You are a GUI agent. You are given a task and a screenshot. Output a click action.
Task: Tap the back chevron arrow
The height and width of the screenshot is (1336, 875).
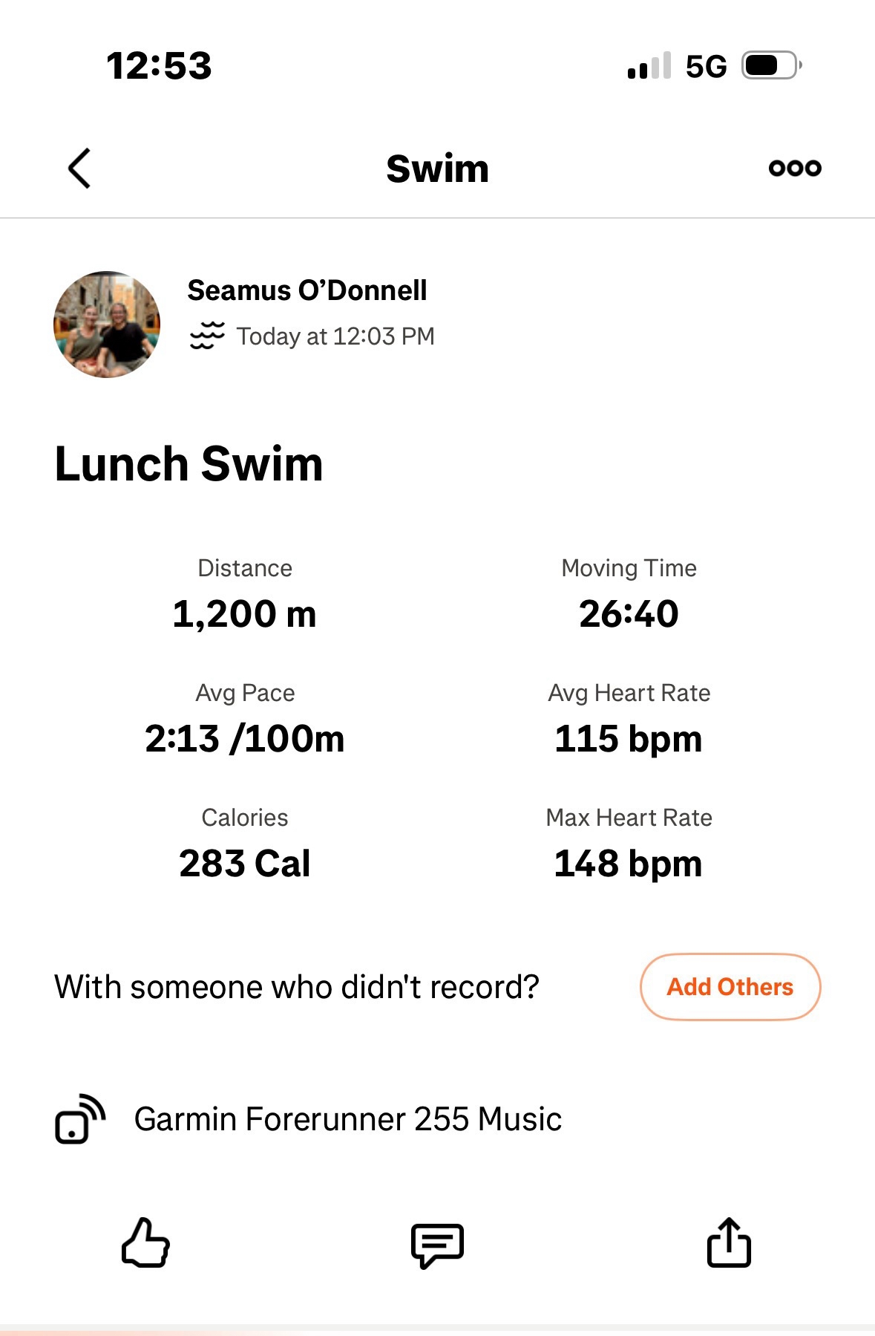[79, 169]
